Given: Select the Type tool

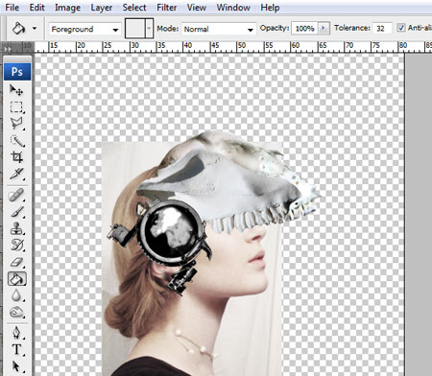Looking at the screenshot, I should (x=16, y=349).
